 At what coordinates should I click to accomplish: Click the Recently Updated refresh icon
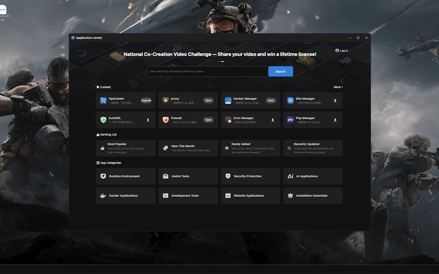click(289, 148)
